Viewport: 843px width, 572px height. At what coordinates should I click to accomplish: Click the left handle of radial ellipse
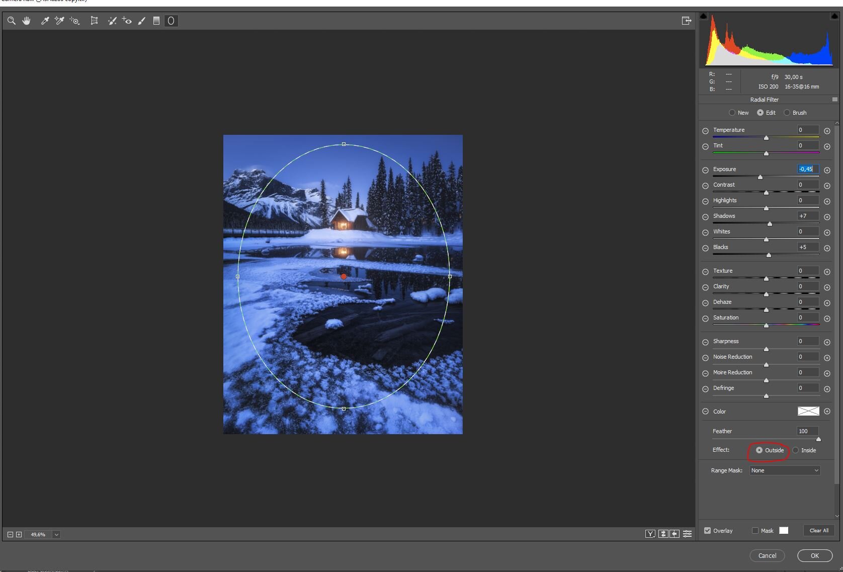tap(237, 276)
